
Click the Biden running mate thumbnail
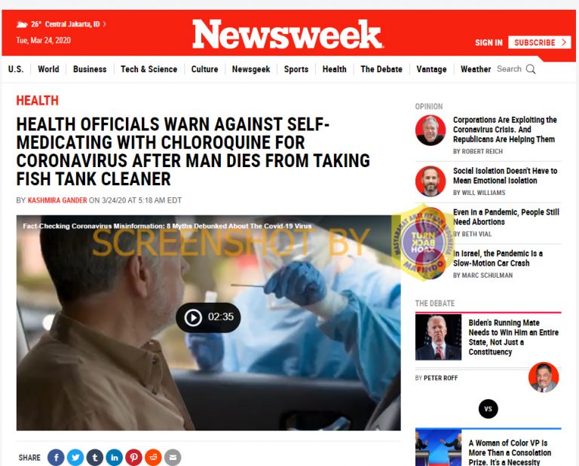pos(438,337)
